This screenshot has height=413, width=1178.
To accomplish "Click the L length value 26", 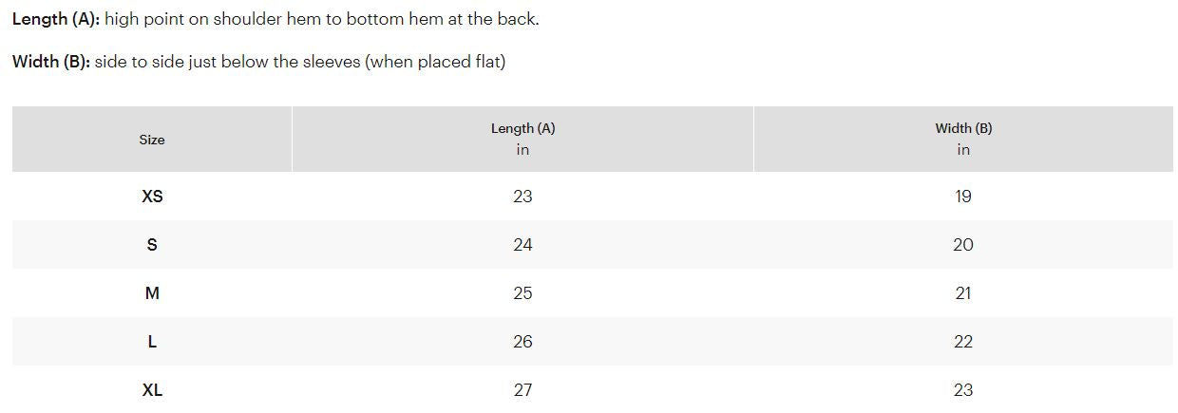I will click(x=522, y=342).
